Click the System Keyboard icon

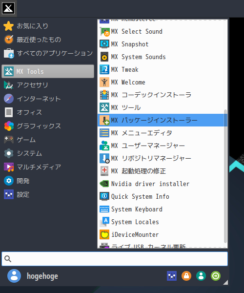pos(104,209)
